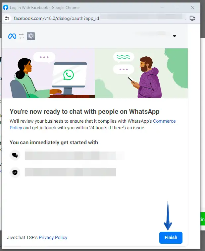
Task: Minimize the Log in With Facebook window
Action: coord(162,8)
